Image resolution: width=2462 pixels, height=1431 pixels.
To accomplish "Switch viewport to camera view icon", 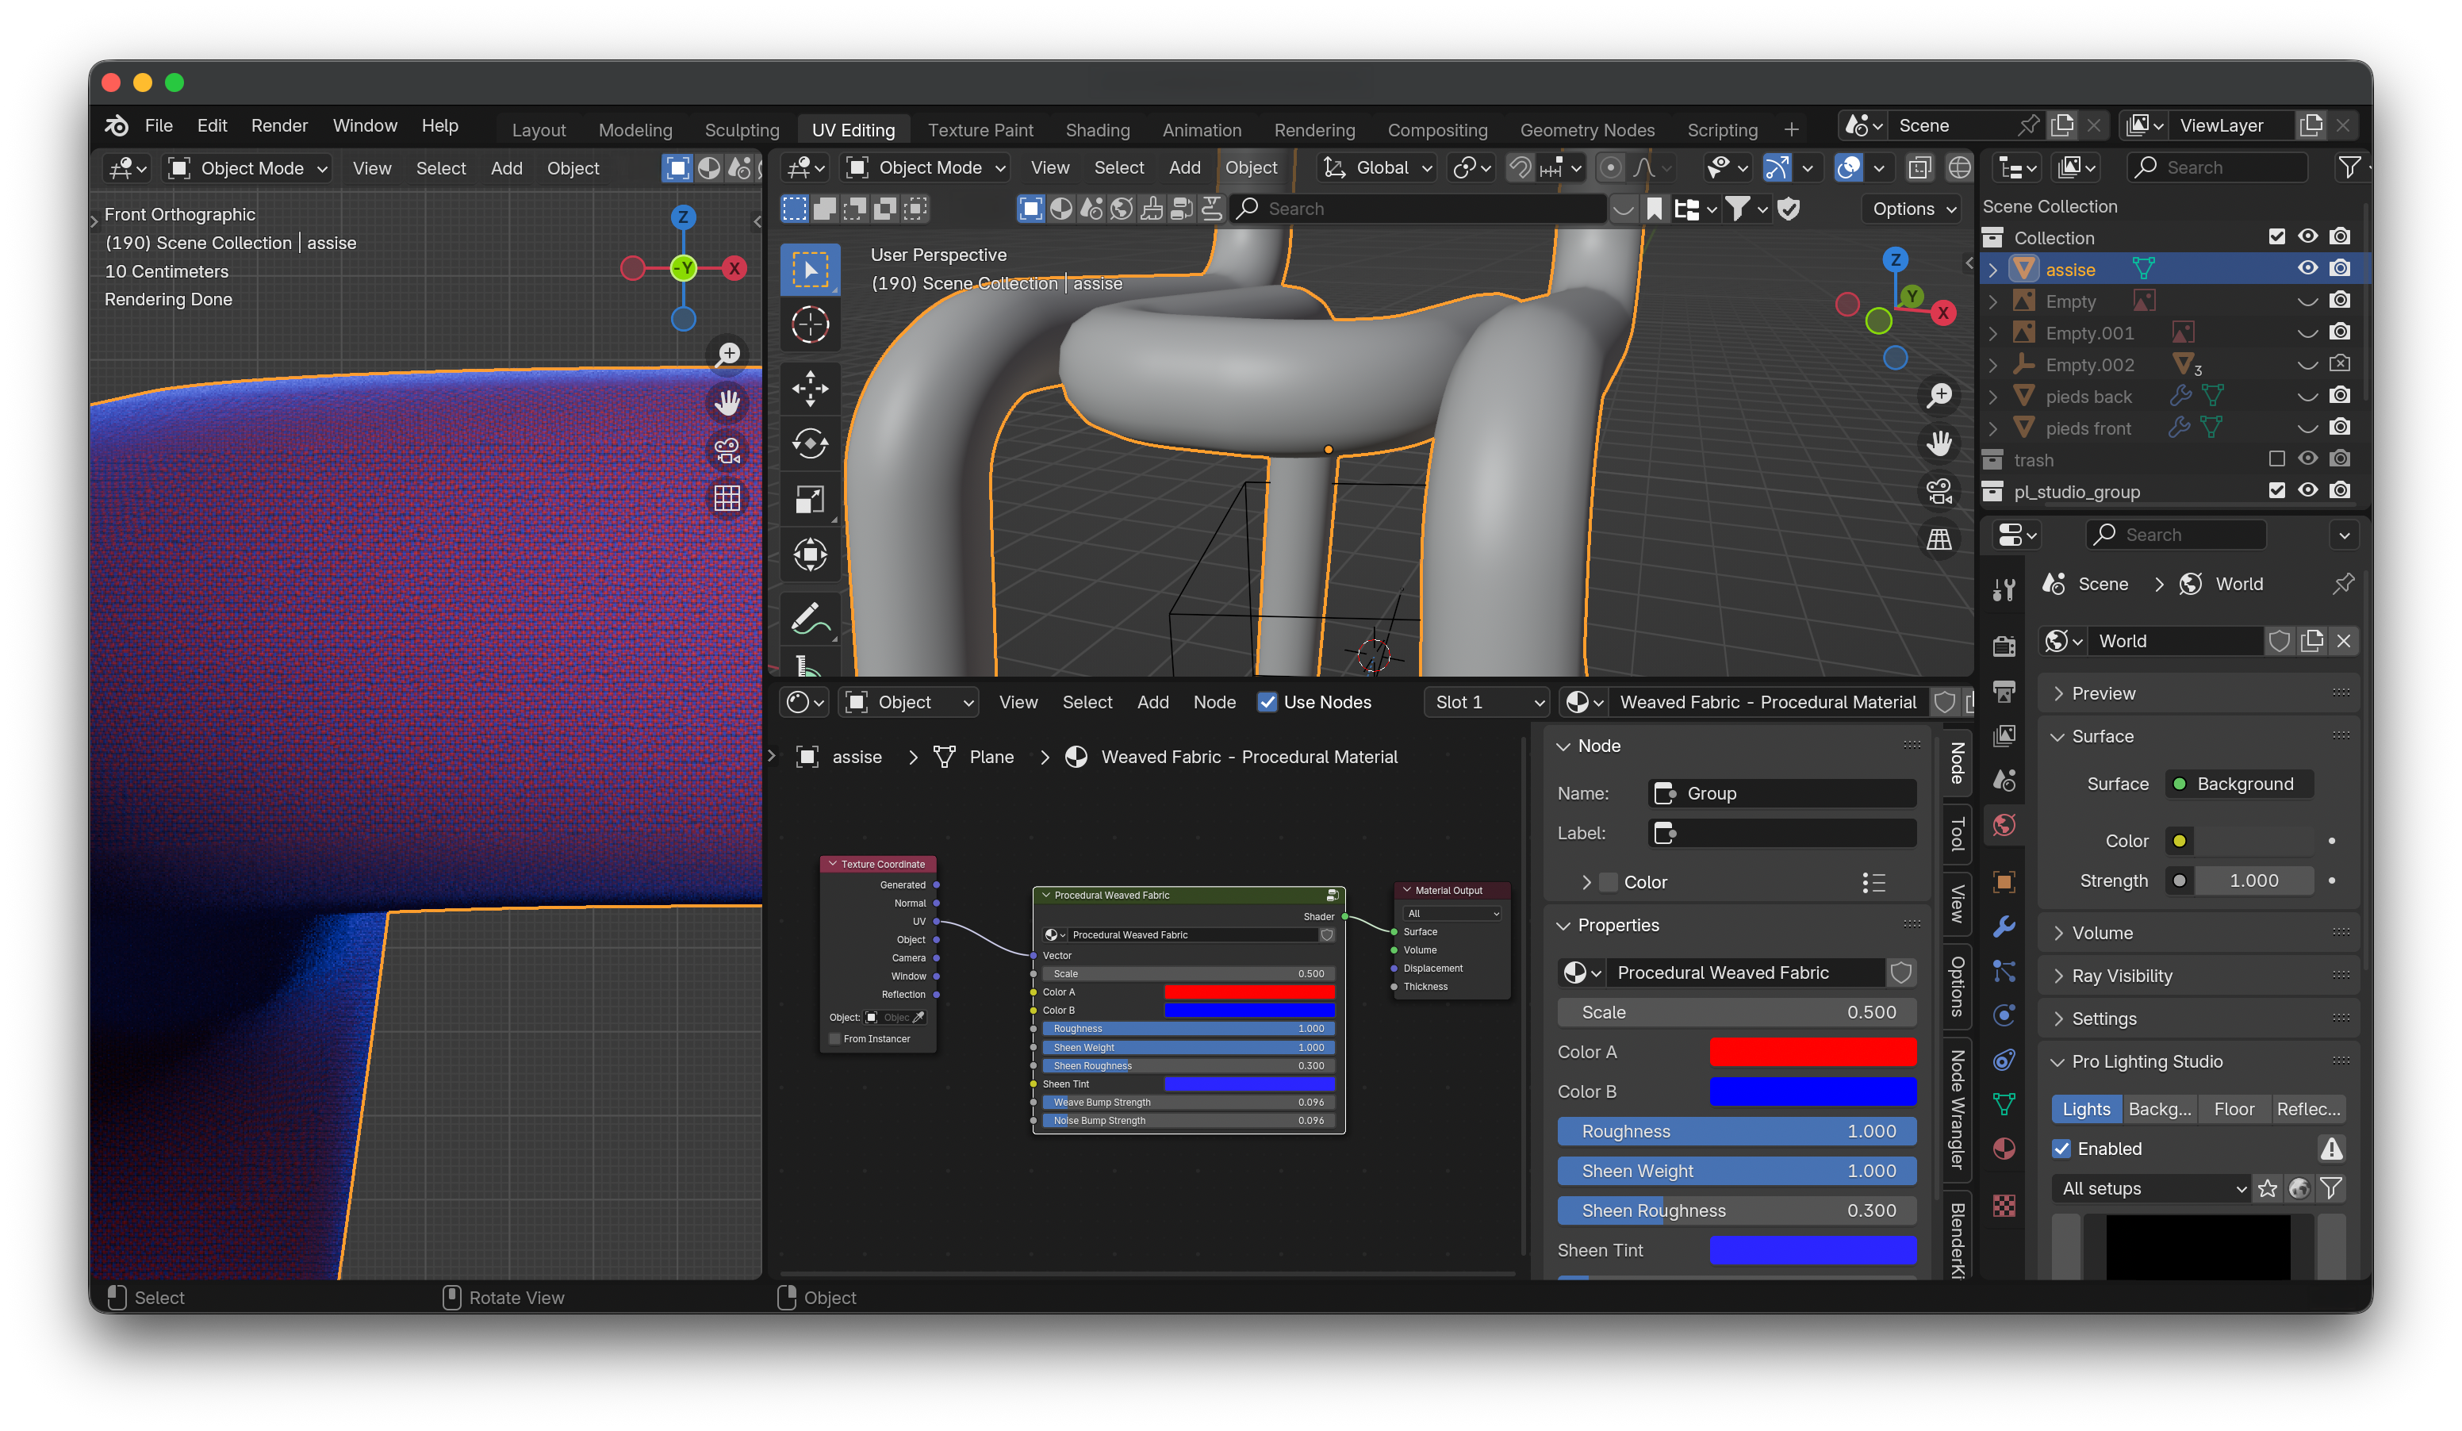I will pyautogui.click(x=1939, y=491).
